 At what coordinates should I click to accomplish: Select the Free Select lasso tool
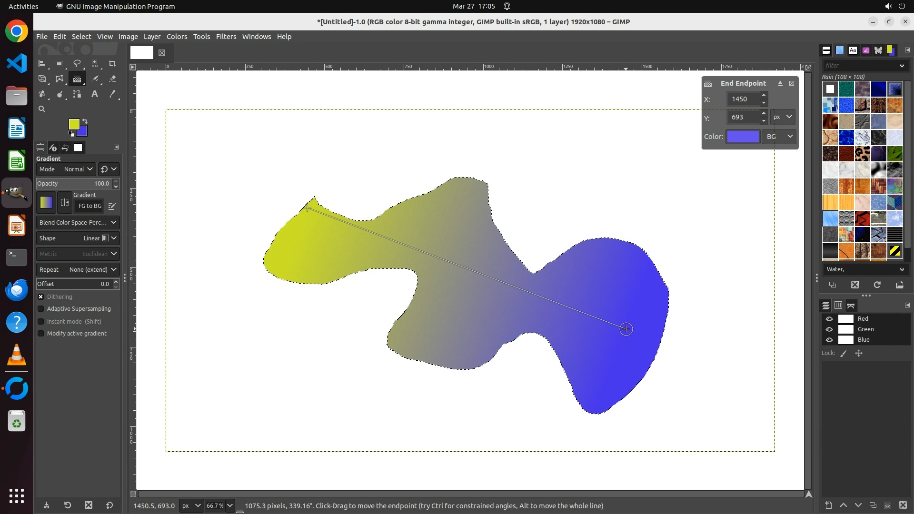coord(77,63)
